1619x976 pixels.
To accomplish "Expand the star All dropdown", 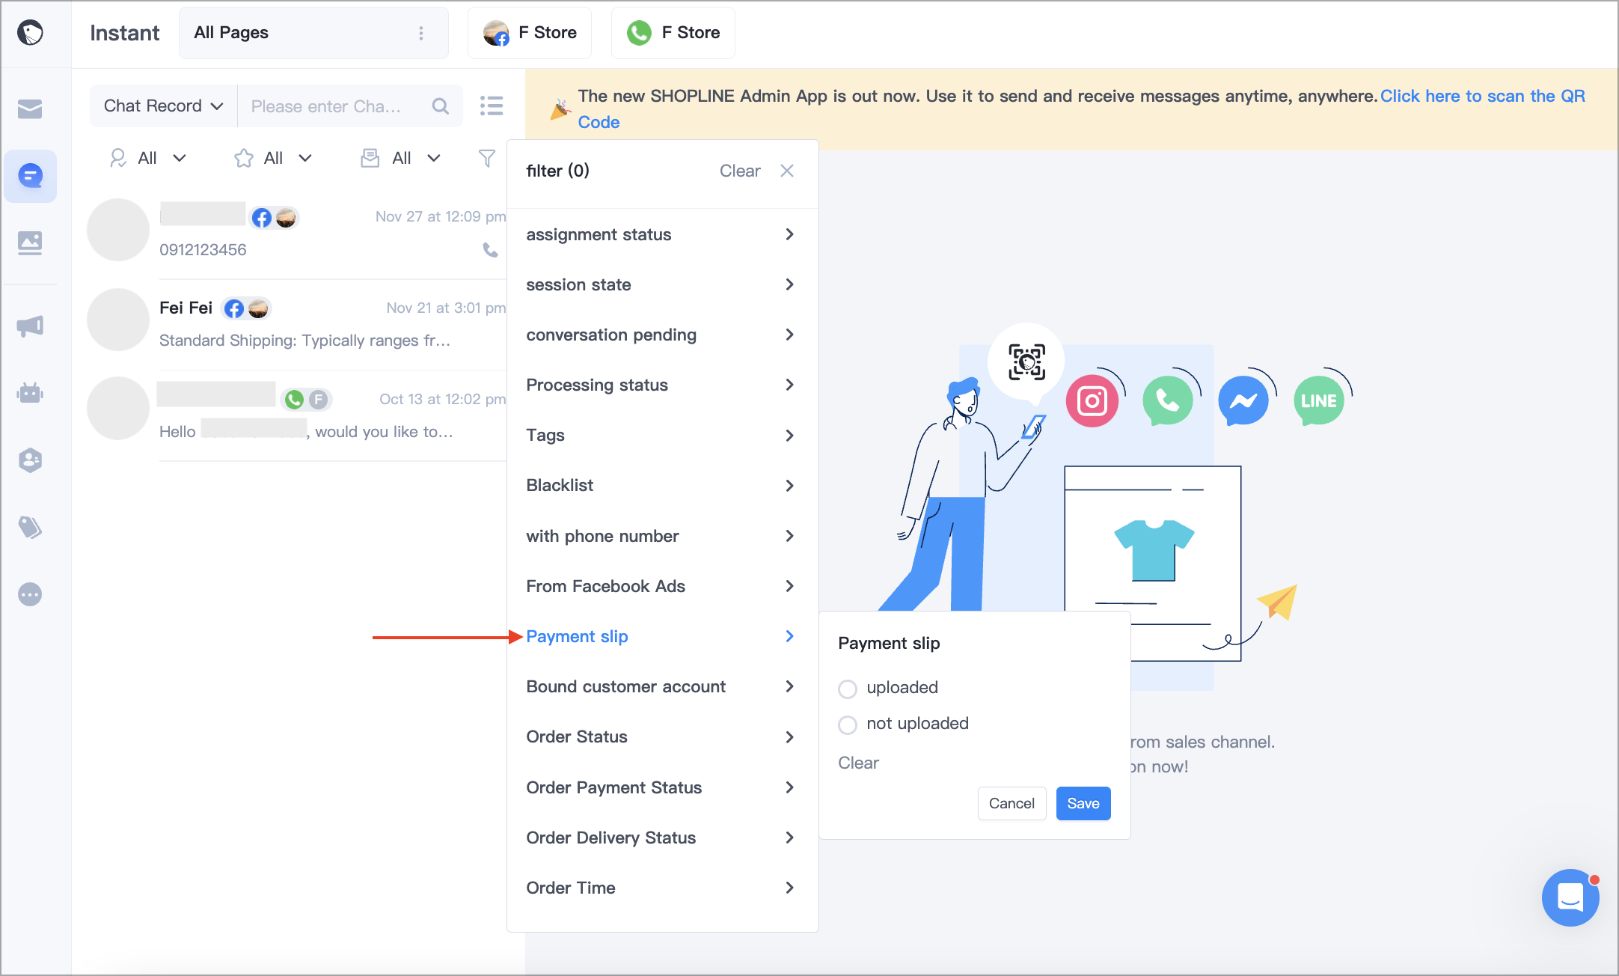I will pos(273,158).
